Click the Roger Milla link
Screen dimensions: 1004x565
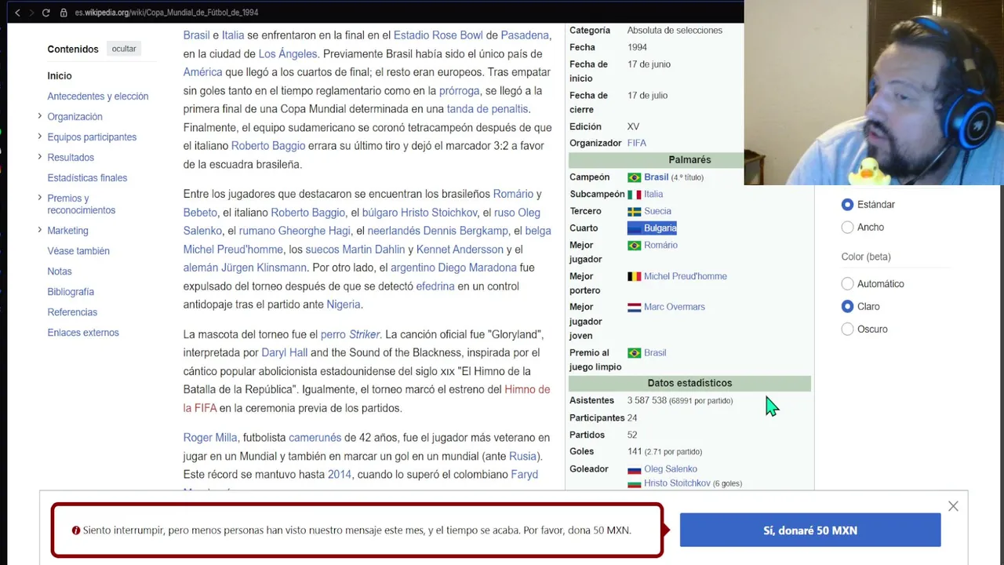tap(210, 438)
